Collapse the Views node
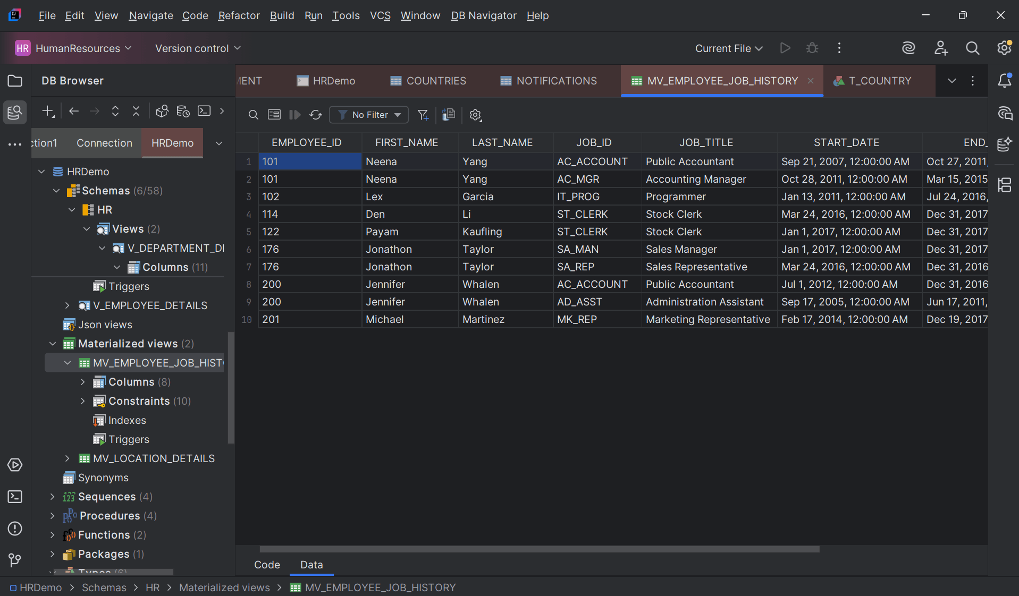The image size is (1019, 596). point(87,229)
